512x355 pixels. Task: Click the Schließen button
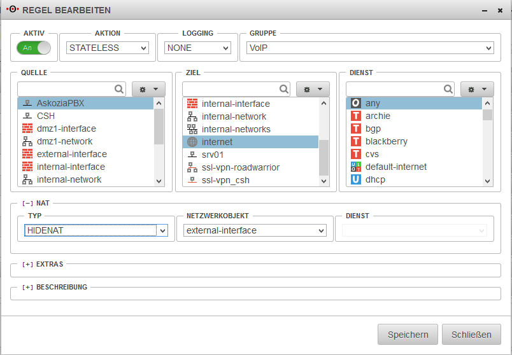pos(472,334)
